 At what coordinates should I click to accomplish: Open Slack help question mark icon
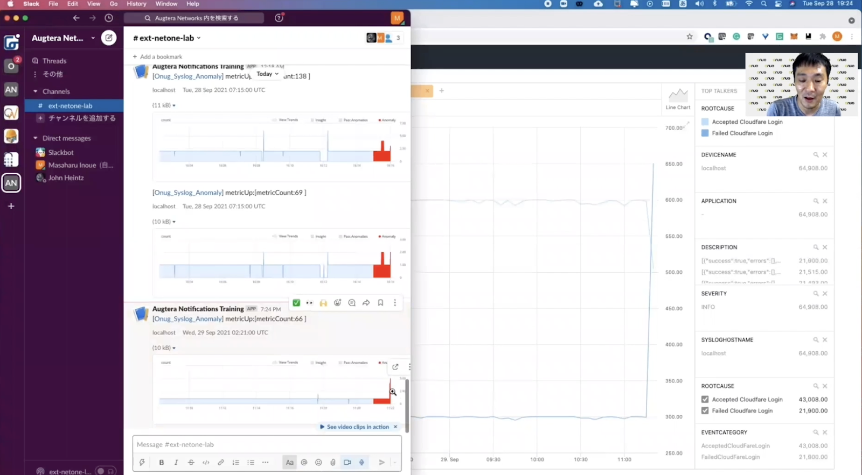coord(279,18)
